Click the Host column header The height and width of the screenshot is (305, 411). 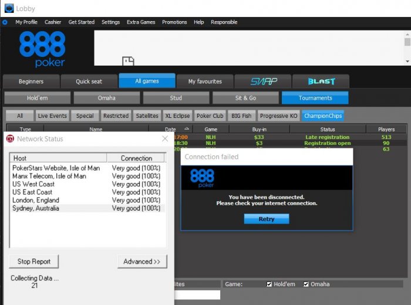coord(58,158)
